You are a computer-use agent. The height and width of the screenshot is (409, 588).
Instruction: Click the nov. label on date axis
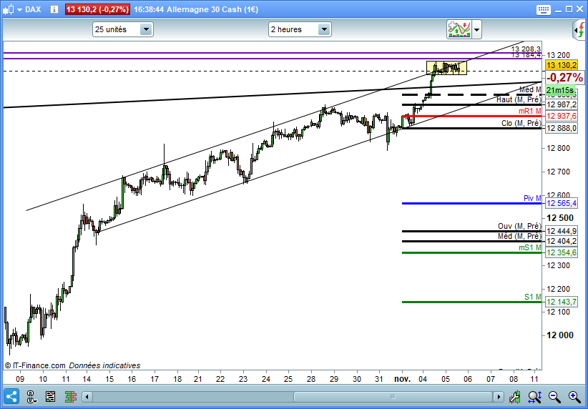coord(402,379)
